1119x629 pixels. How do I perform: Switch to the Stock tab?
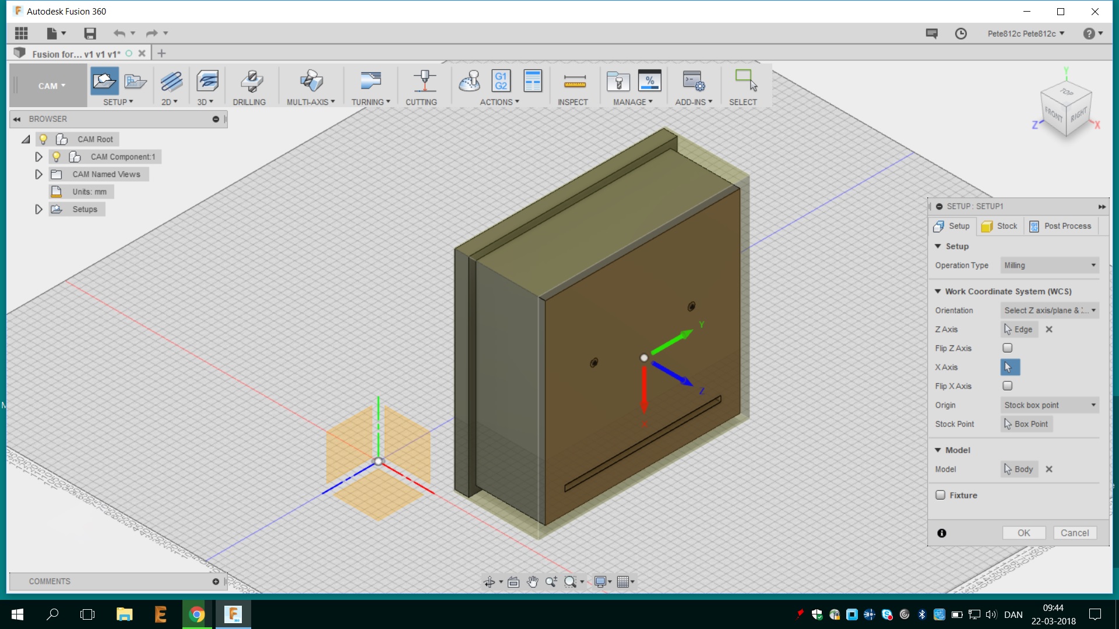click(x=1000, y=226)
